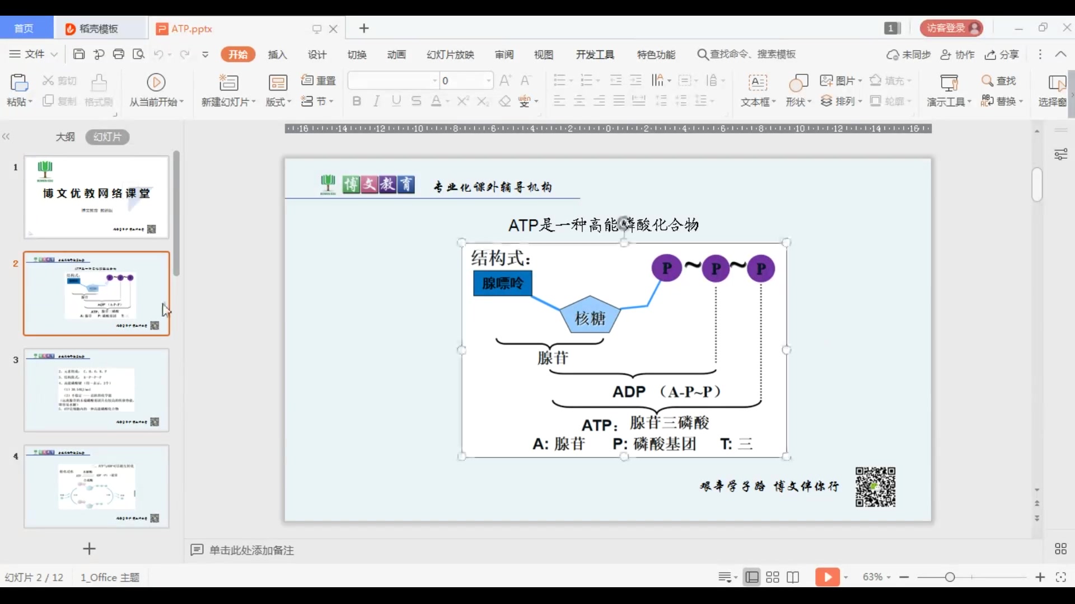The image size is (1075, 604).
Task: Click the Reset (重置) slide button
Action: [319, 81]
